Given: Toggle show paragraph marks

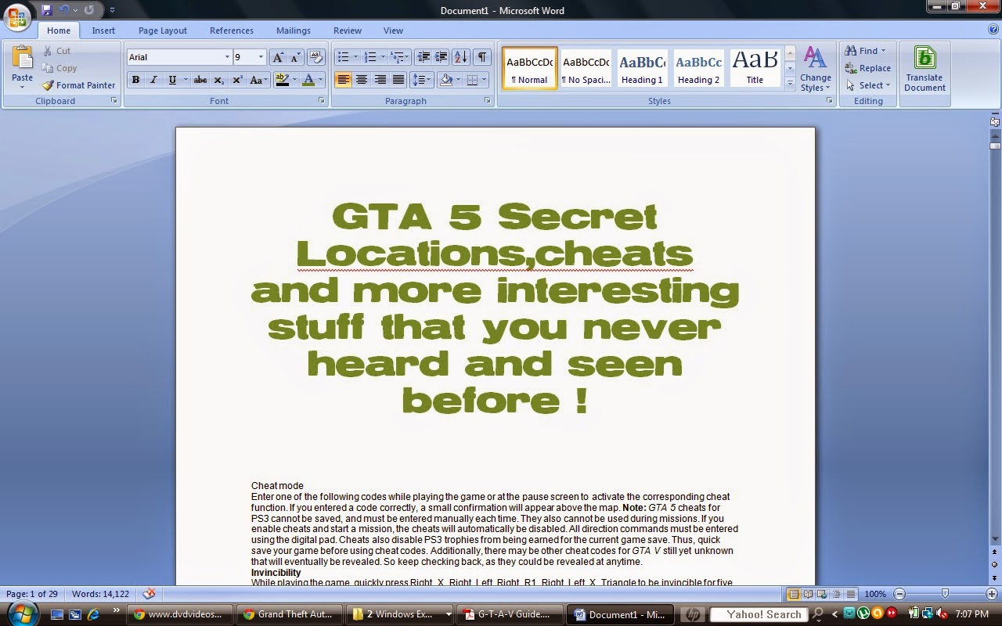Looking at the screenshot, I should click(x=482, y=57).
